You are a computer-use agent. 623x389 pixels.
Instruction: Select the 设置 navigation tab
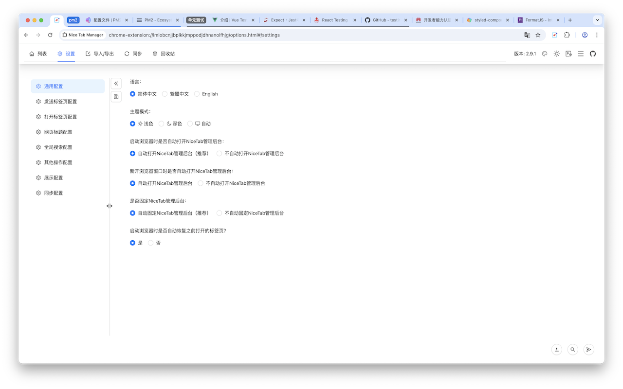66,54
